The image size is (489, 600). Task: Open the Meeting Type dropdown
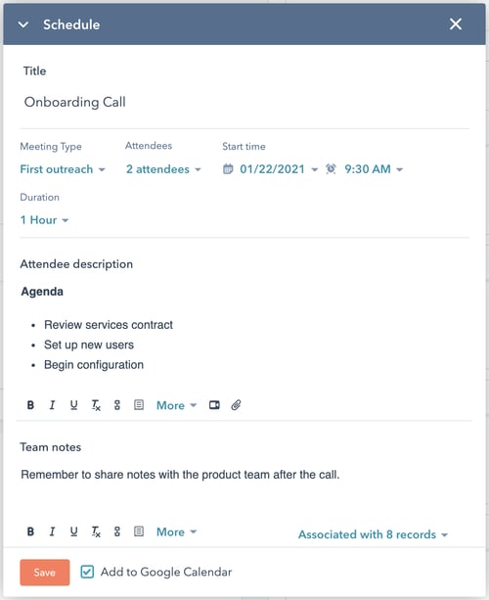coord(63,169)
